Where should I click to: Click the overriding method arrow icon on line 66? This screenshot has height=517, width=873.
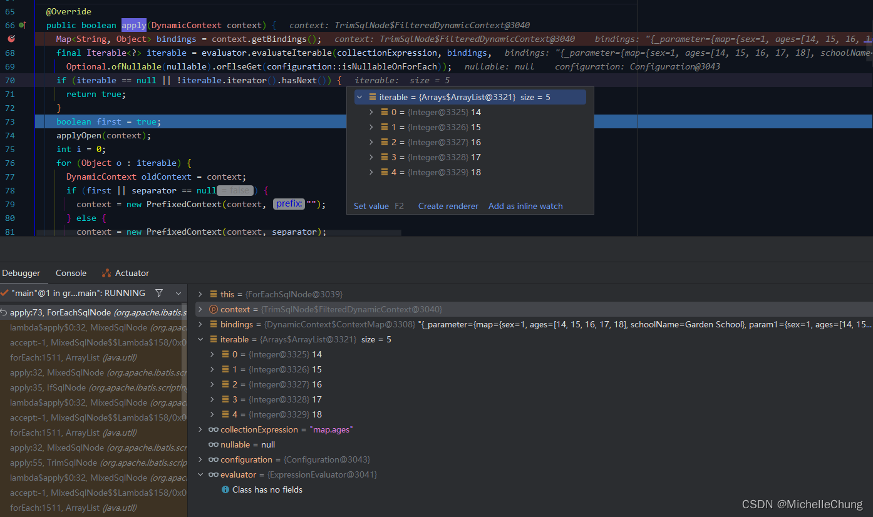tap(25, 25)
